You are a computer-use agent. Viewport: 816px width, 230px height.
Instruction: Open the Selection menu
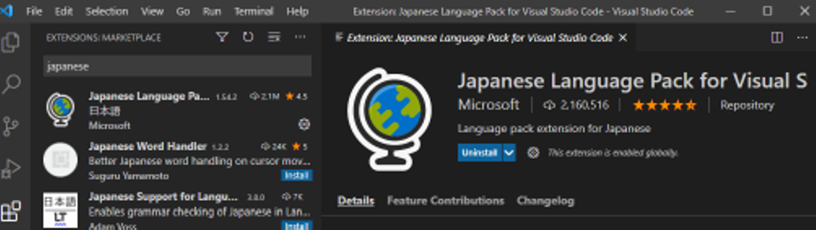tap(106, 11)
